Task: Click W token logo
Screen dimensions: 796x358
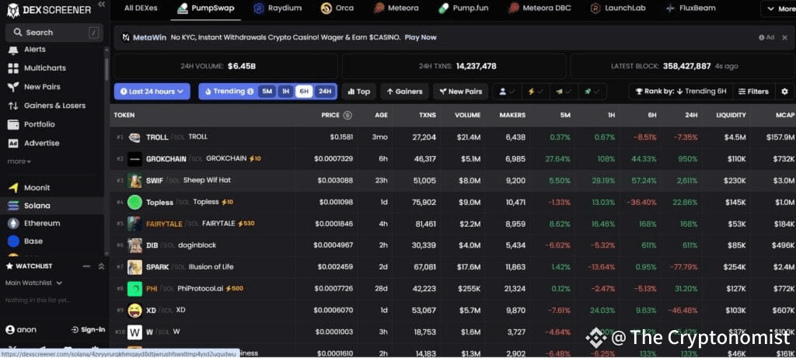Action: [134, 332]
